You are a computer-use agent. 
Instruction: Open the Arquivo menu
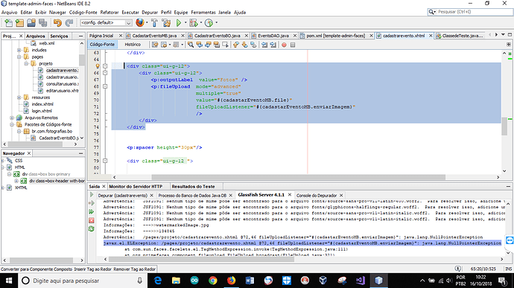pyautogui.click(x=9, y=13)
